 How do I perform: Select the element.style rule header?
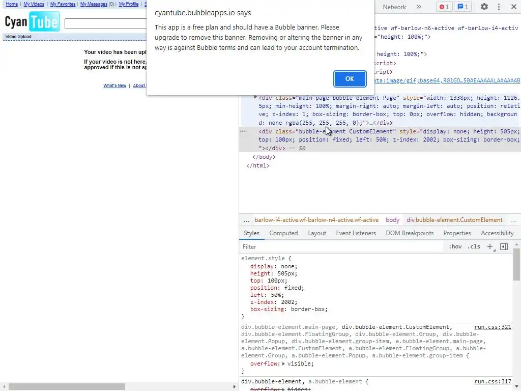click(x=266, y=258)
